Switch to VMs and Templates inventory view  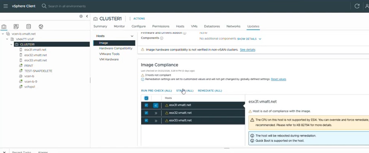tap(16, 27)
